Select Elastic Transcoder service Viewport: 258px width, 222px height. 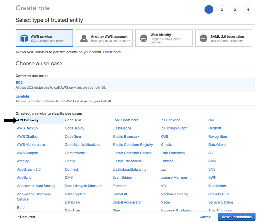[x=127, y=161]
